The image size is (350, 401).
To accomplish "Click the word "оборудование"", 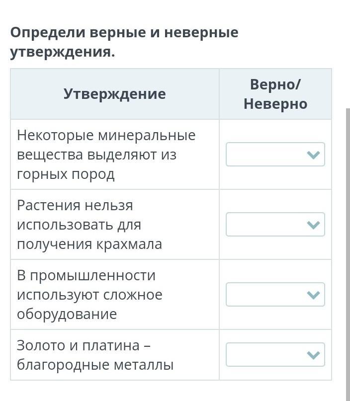I will (x=67, y=314).
